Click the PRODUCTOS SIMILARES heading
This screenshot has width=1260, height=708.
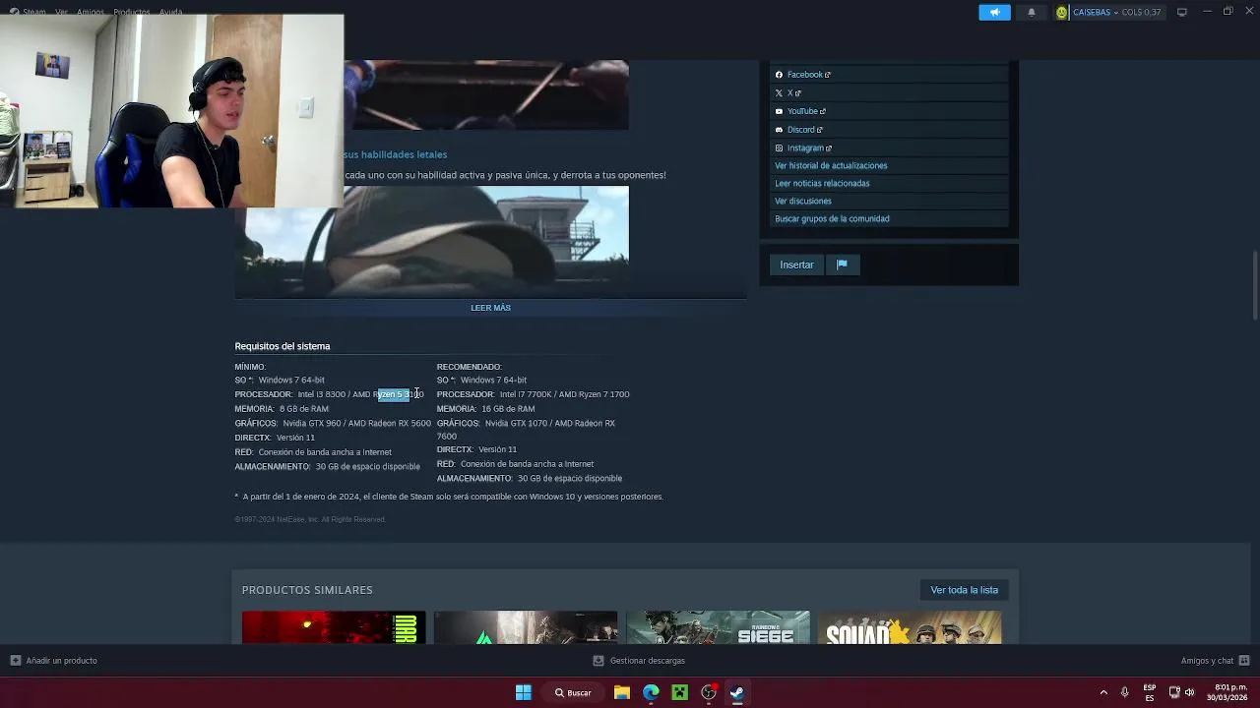click(x=307, y=590)
